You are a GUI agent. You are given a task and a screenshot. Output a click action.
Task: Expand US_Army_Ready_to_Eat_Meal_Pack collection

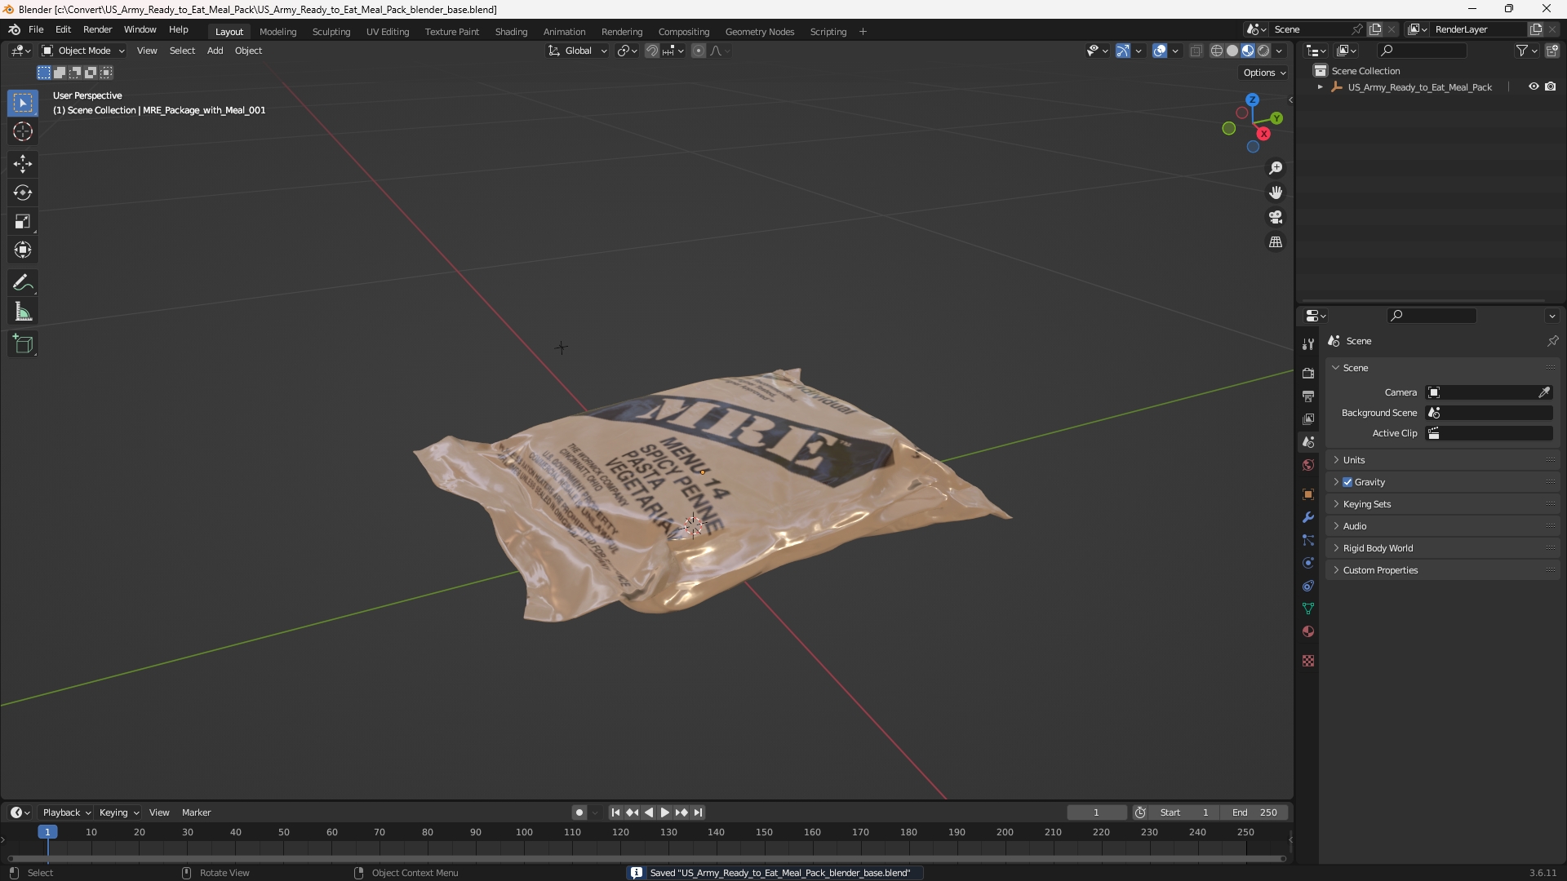tap(1320, 87)
